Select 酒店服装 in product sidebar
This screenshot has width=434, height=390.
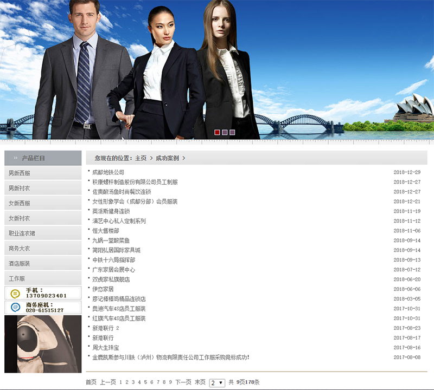(20, 264)
